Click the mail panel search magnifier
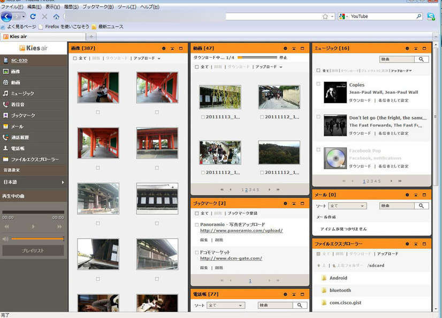Image resolution: width=442 pixels, height=318 pixels. 422,206
